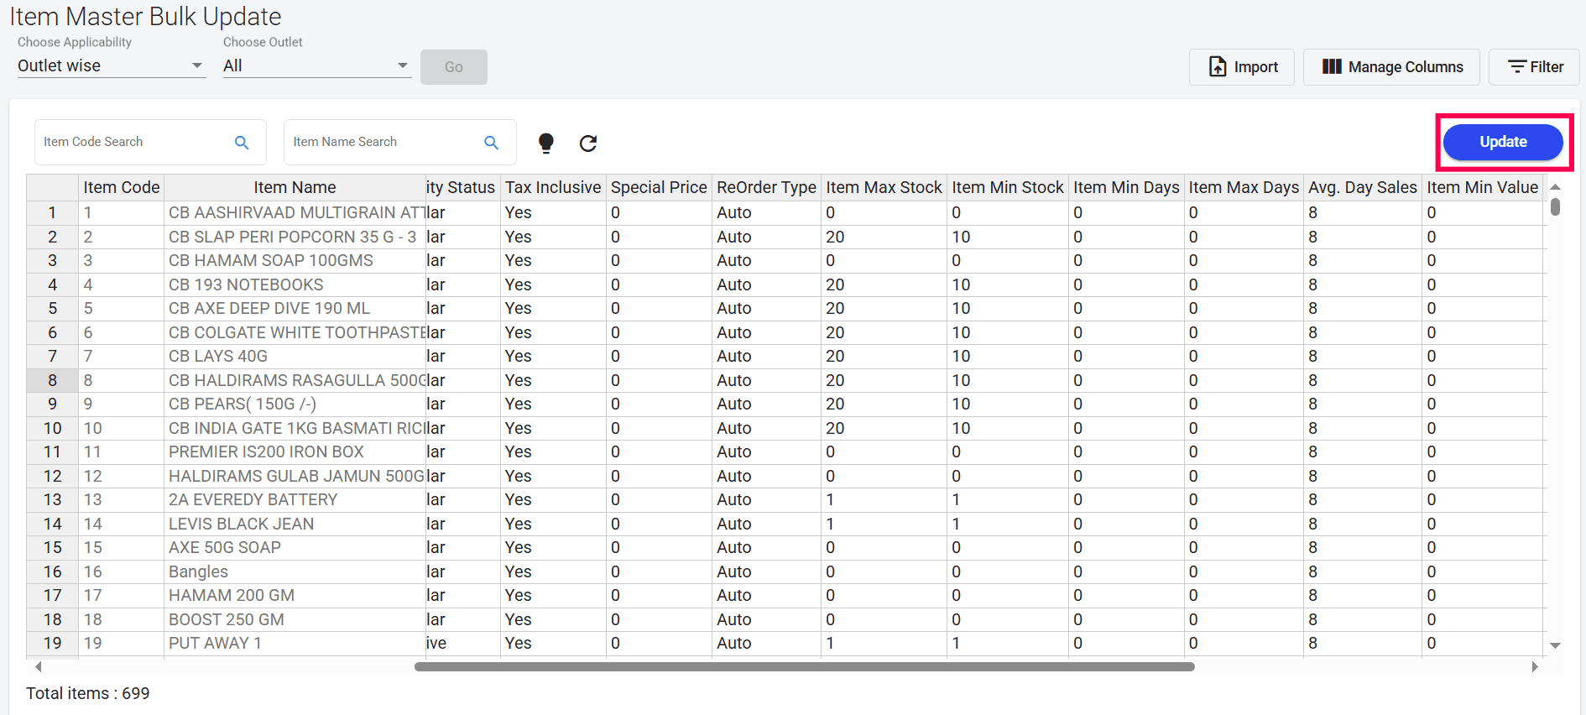Screen dimensions: 1586x715
Task: Select row header number 1
Action: [x=53, y=212]
